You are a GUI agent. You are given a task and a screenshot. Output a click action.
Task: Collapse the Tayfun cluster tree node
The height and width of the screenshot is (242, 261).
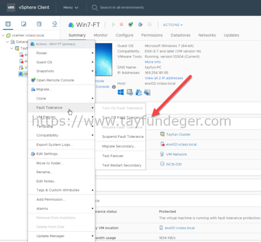coord(12,48)
